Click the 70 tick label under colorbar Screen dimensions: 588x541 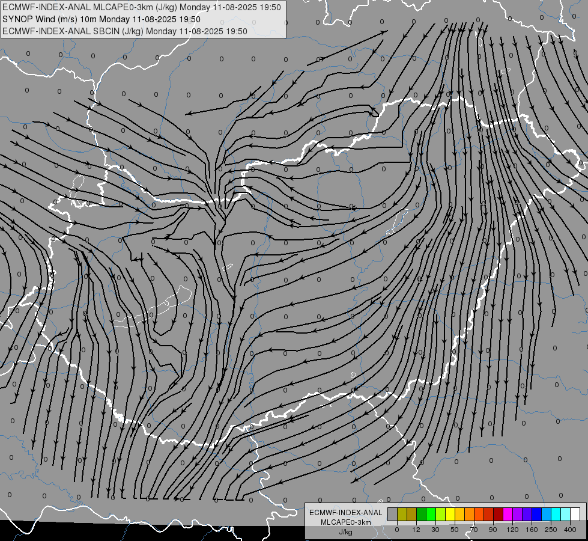pos(474,530)
